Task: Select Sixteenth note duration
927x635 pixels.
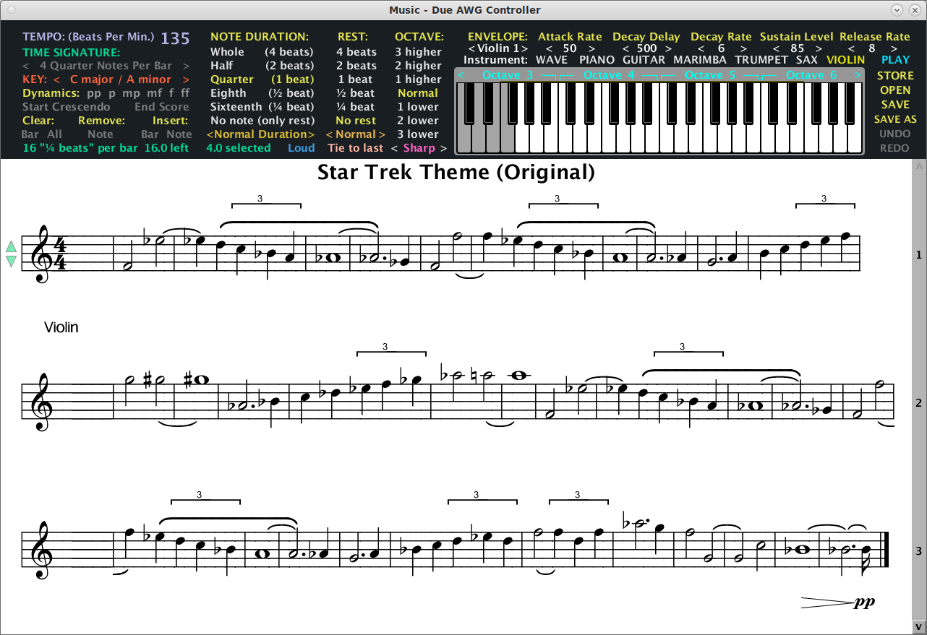Action: coord(262,107)
